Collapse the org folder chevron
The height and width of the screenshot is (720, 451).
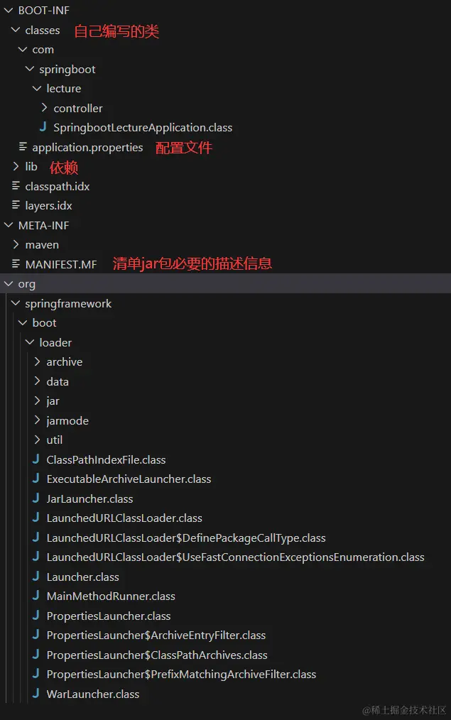click(9, 284)
